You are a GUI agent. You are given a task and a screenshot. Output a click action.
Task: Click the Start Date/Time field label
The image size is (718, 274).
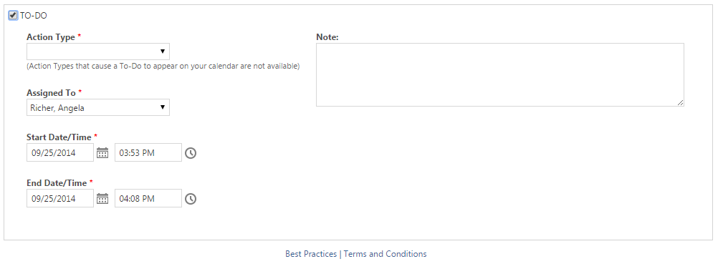pyautogui.click(x=59, y=137)
